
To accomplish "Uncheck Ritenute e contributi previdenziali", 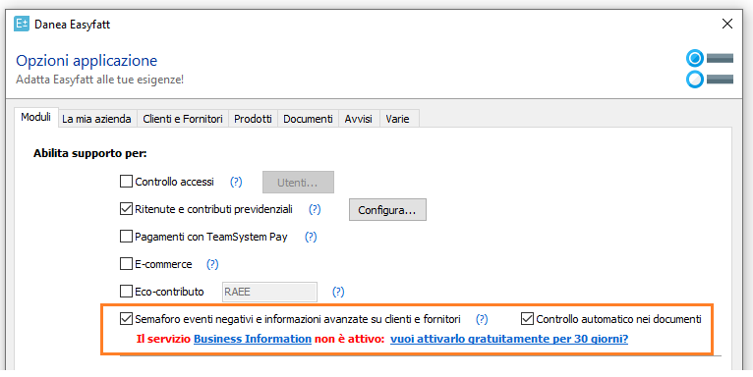I will click(x=126, y=209).
